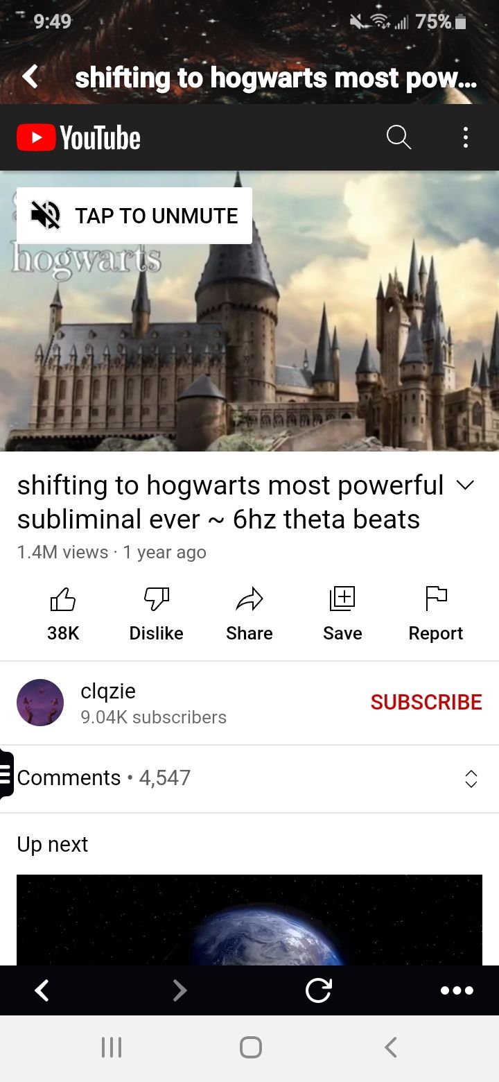Image resolution: width=499 pixels, height=1082 pixels.
Task: Tap to unmute the video
Action: coord(134,216)
